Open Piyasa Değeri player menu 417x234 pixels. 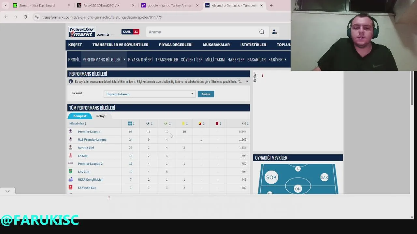pyautogui.click(x=140, y=59)
